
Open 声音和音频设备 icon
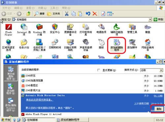(x=86, y=45)
